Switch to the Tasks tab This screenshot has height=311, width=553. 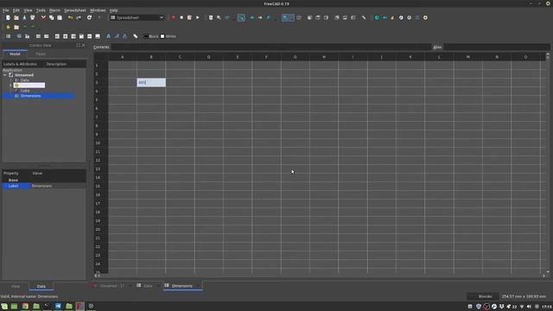click(41, 54)
